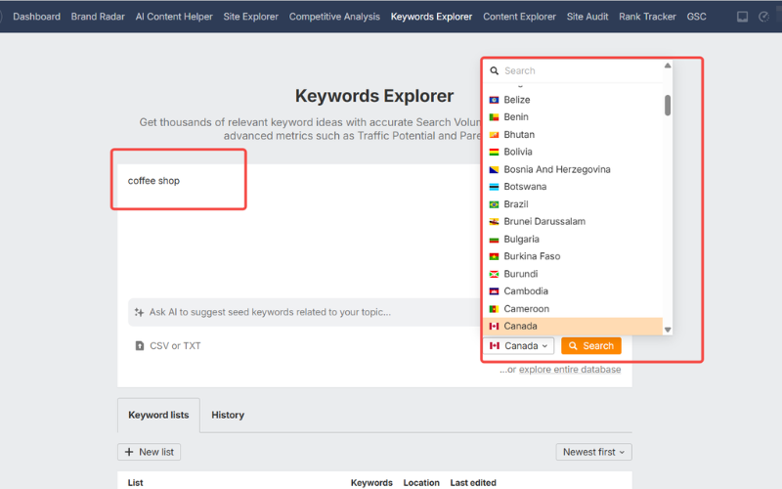This screenshot has height=489, width=782.
Task: Click the Cambodia flag icon
Action: point(495,291)
